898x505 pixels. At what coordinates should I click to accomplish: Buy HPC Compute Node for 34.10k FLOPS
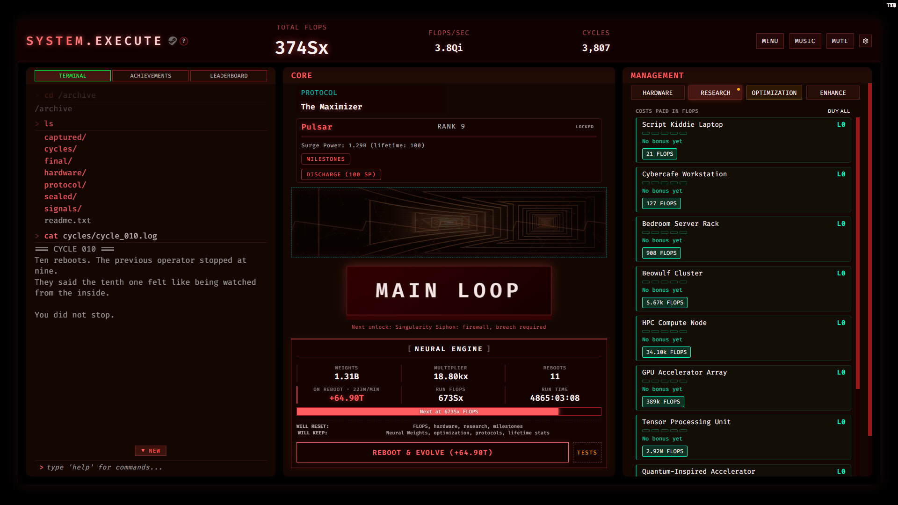pos(666,352)
